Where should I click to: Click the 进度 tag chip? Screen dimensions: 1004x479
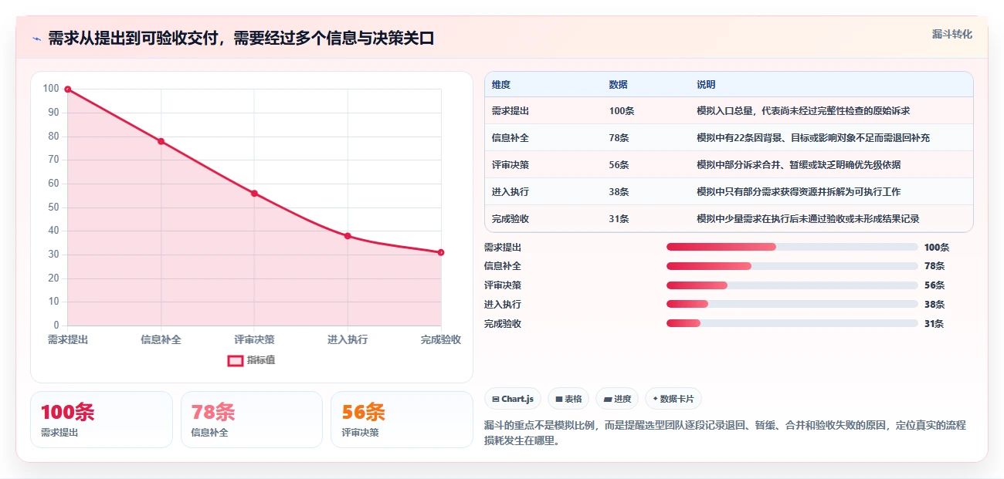pos(617,399)
